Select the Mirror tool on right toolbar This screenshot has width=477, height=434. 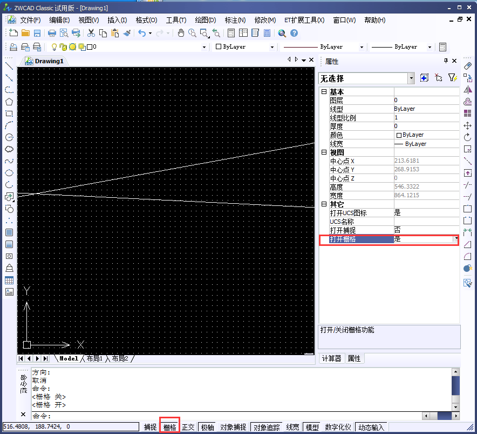pyautogui.click(x=468, y=90)
